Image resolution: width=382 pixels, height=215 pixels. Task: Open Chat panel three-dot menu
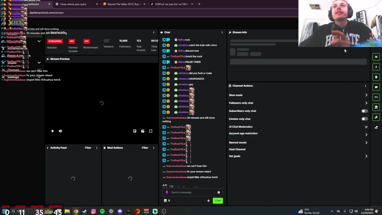pyautogui.click(x=222, y=32)
